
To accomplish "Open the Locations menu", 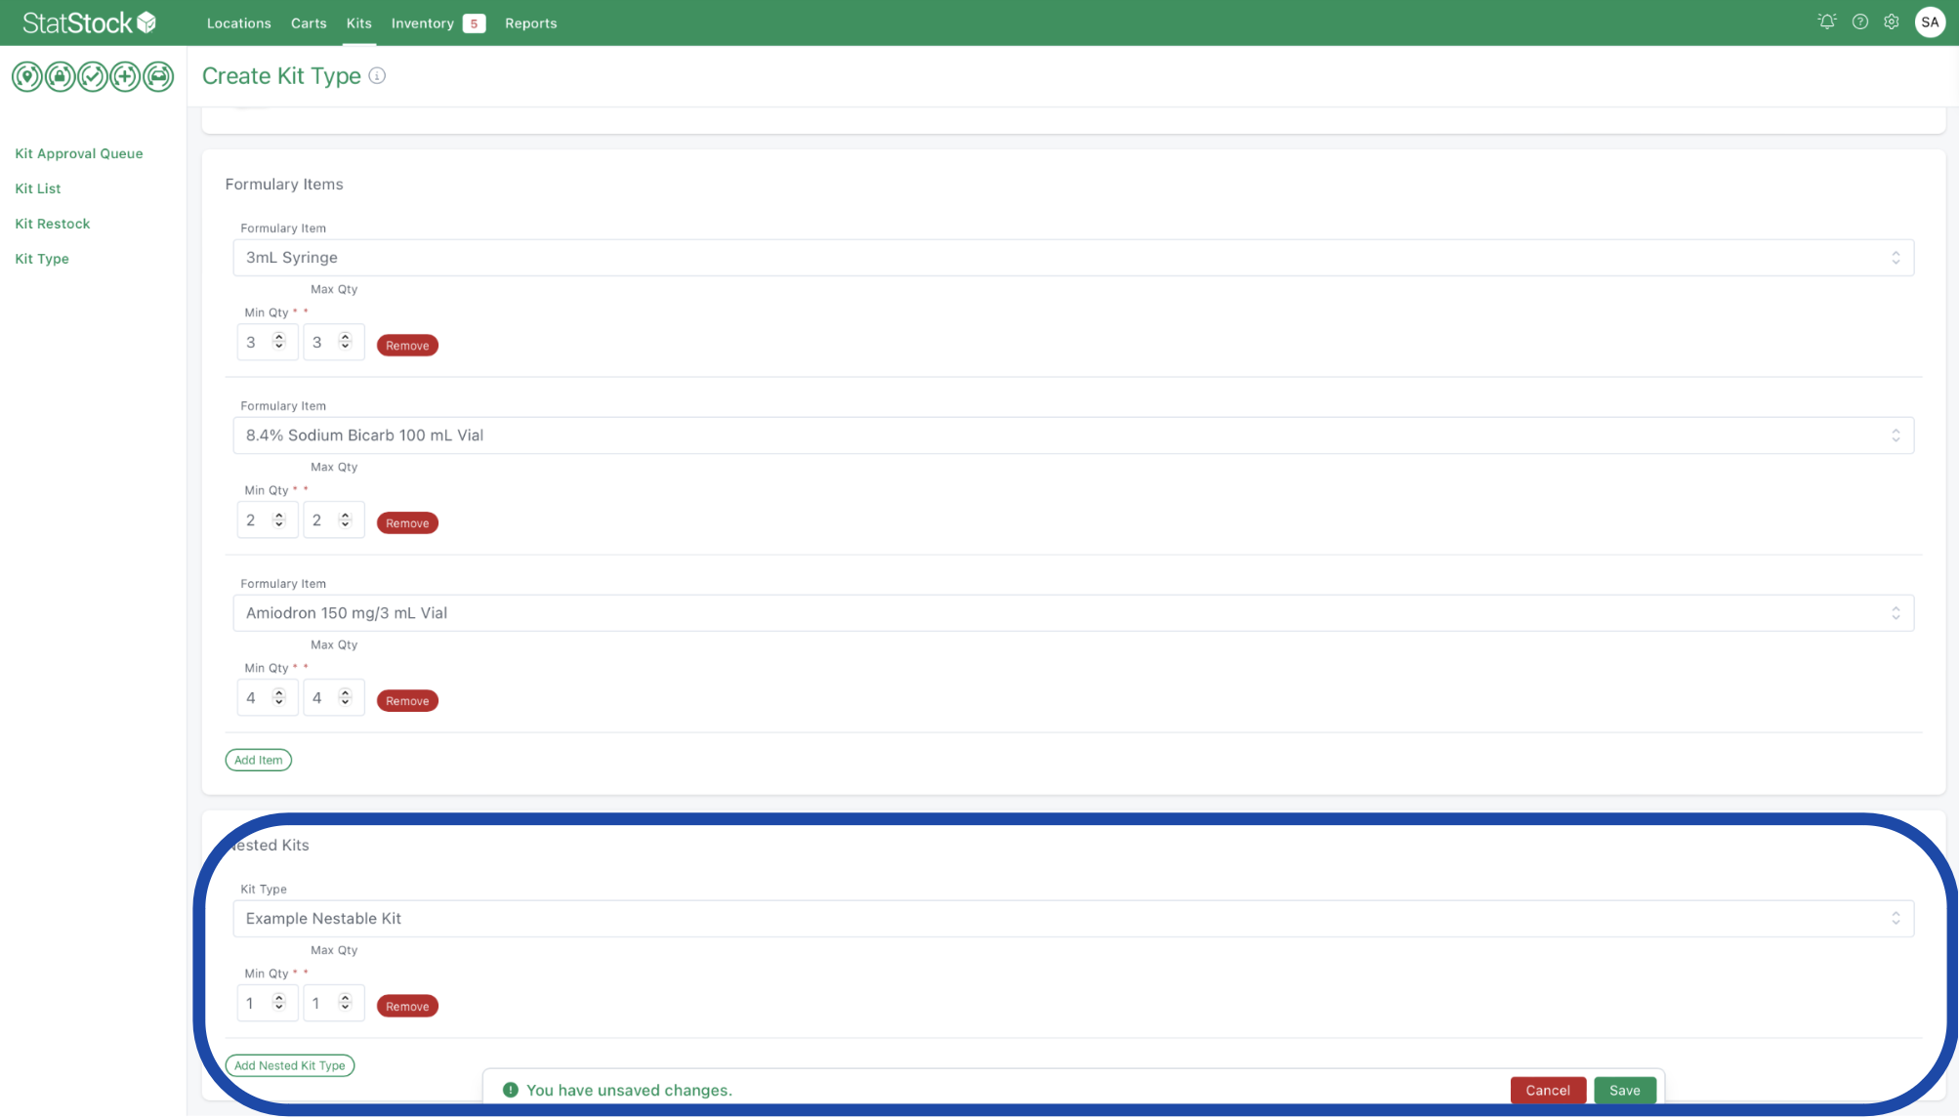I will coord(239,23).
